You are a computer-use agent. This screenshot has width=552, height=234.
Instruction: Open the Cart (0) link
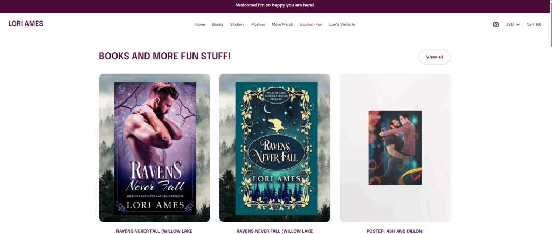[x=533, y=24]
